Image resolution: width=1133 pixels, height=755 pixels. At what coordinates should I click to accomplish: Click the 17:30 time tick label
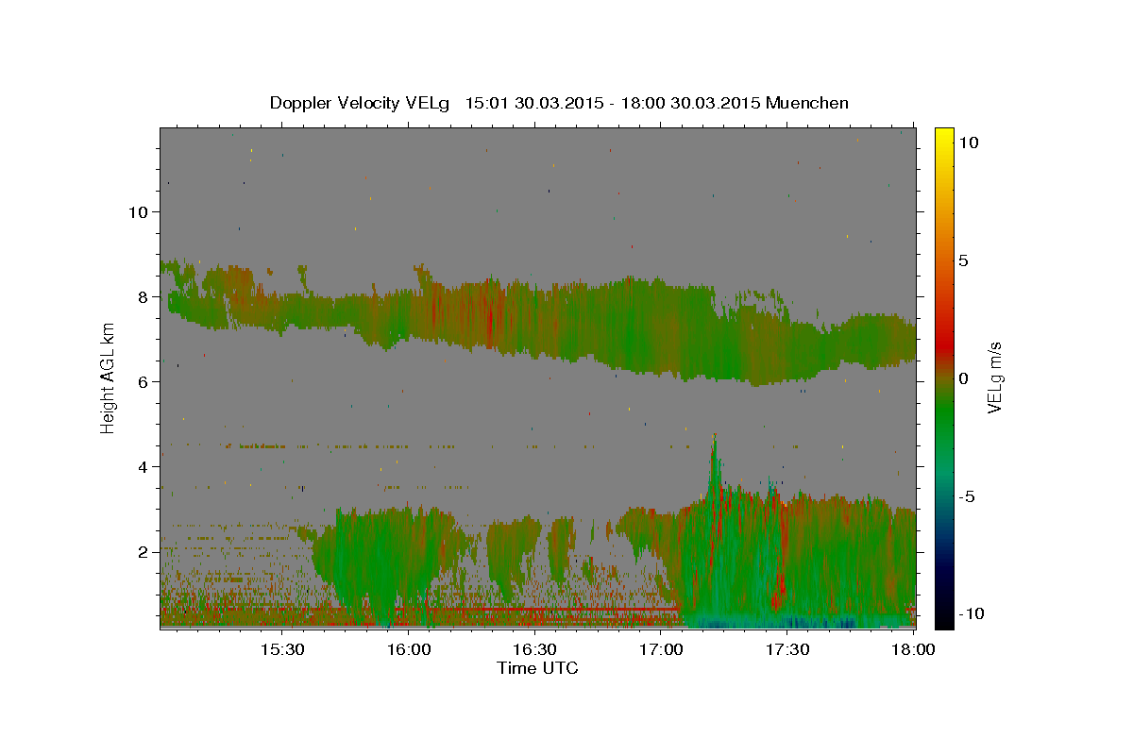[787, 650]
